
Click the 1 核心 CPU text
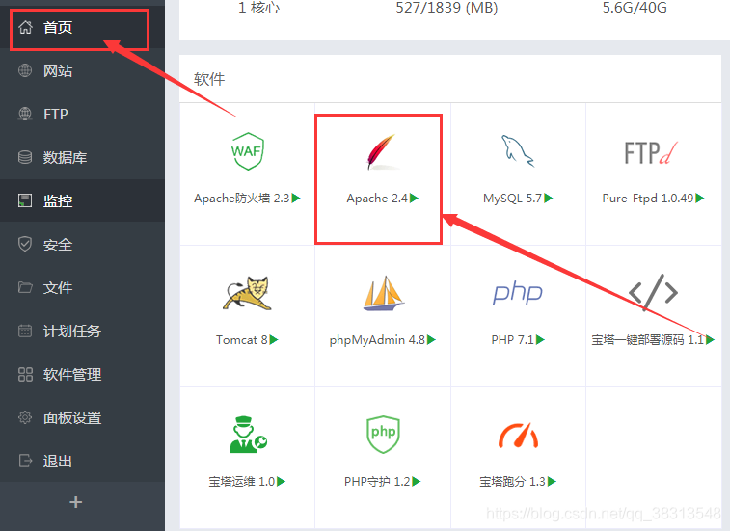(258, 8)
